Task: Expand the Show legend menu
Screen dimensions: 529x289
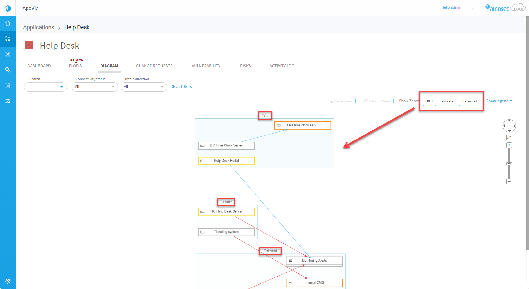Action: 499,101
